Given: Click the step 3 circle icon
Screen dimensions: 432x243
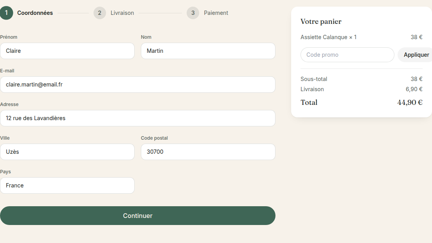Looking at the screenshot, I should (193, 13).
